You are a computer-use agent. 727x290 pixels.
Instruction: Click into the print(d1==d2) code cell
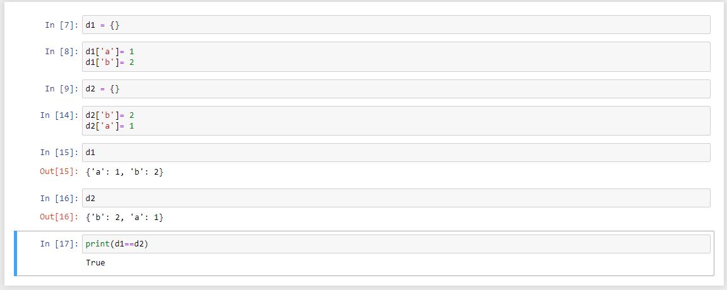click(x=394, y=244)
